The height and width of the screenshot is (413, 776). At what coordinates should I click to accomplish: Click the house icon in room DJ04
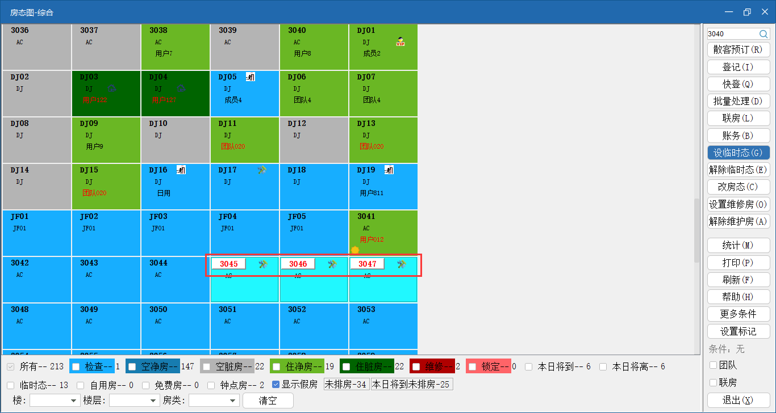tap(182, 88)
